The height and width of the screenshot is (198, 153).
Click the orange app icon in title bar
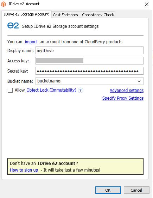tap(4, 4)
